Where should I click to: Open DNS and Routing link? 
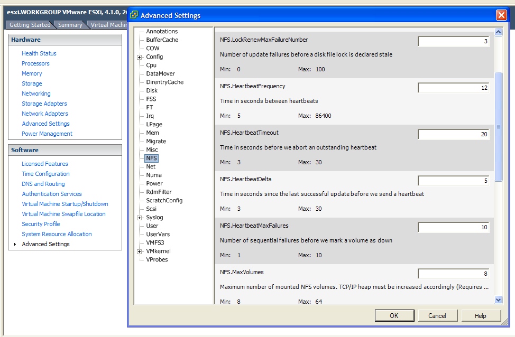click(x=43, y=184)
